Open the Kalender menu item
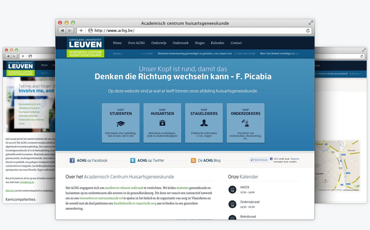 (217, 43)
